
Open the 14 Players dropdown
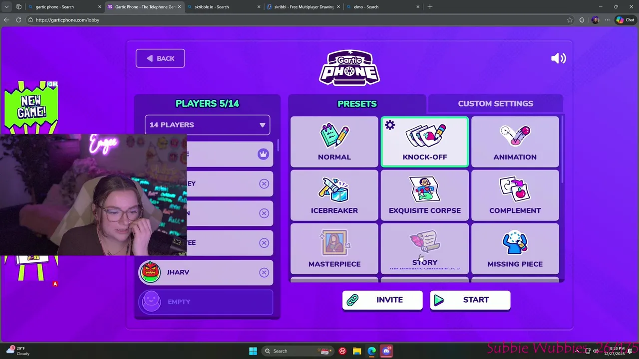coord(207,125)
